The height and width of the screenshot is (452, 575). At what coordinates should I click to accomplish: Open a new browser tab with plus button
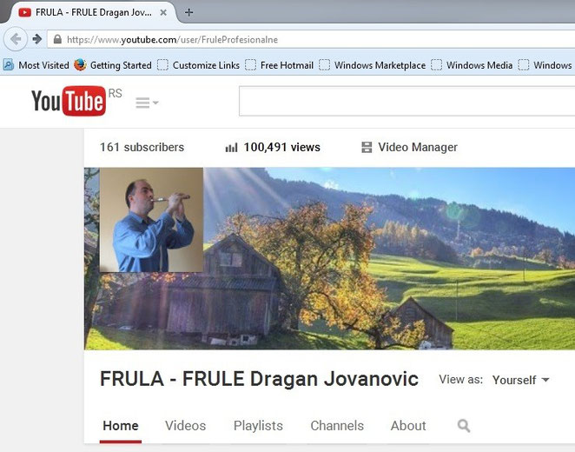pos(188,12)
